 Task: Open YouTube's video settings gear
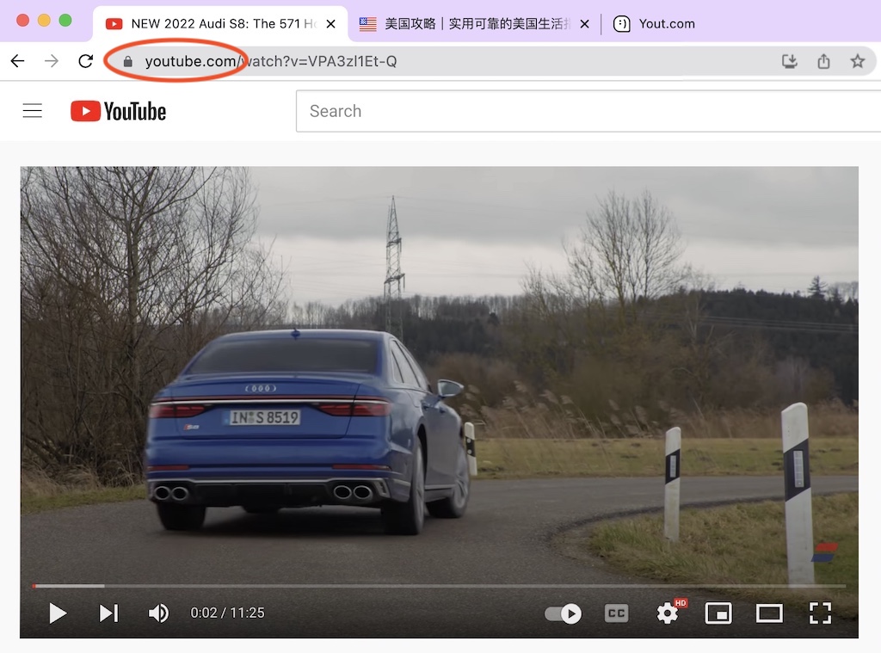(x=667, y=613)
